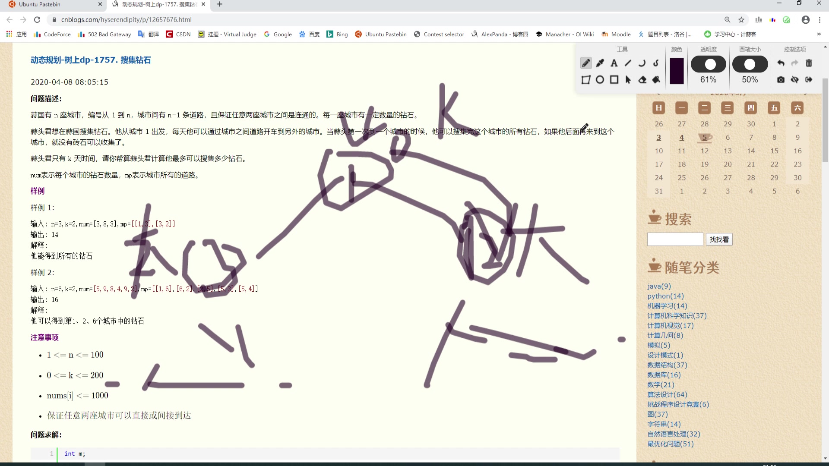
Task: Select the rectangle shape tool
Action: 614,79
